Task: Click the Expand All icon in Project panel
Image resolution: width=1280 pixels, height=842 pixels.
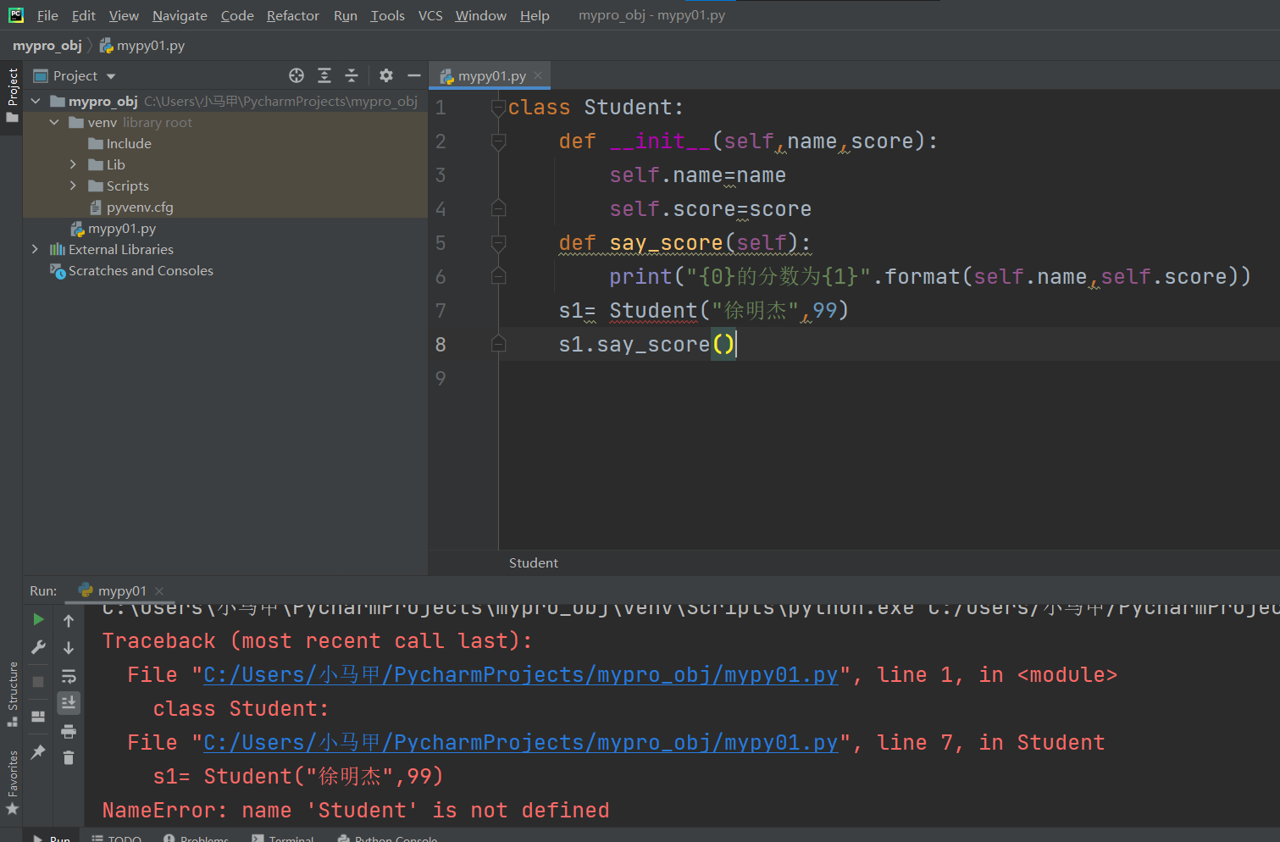Action: pyautogui.click(x=324, y=75)
